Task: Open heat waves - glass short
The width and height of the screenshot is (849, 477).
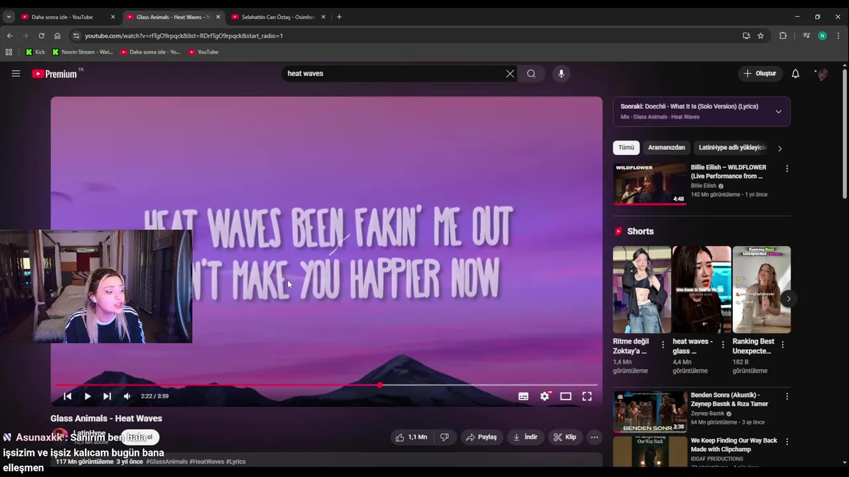Action: coord(702,290)
